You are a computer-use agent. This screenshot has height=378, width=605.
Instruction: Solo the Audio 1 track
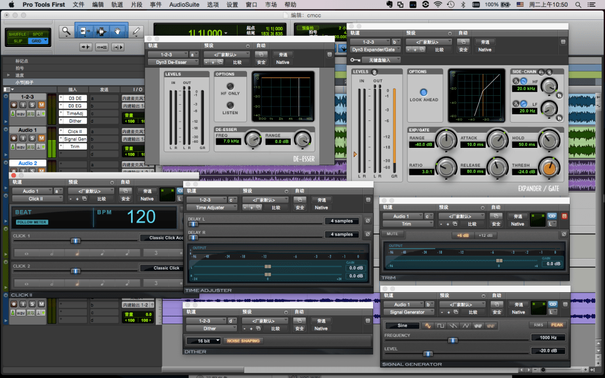32,138
